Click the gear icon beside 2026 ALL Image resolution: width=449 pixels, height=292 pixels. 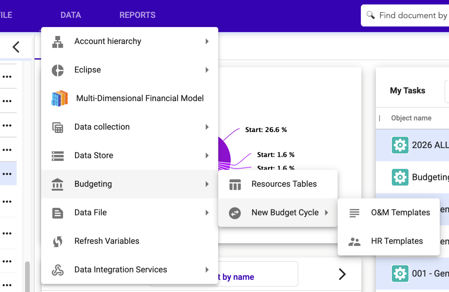(400, 145)
